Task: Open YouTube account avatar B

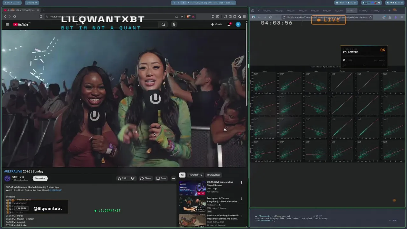Action: (x=238, y=24)
